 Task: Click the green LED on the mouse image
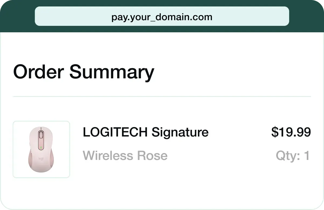tap(41, 147)
